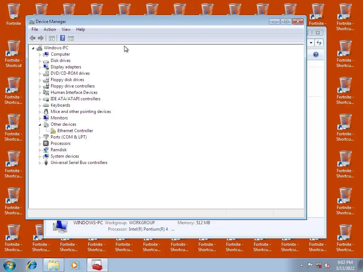Open address dropdown arrow in background window
The width and height of the screenshot is (363, 272).
311,42
